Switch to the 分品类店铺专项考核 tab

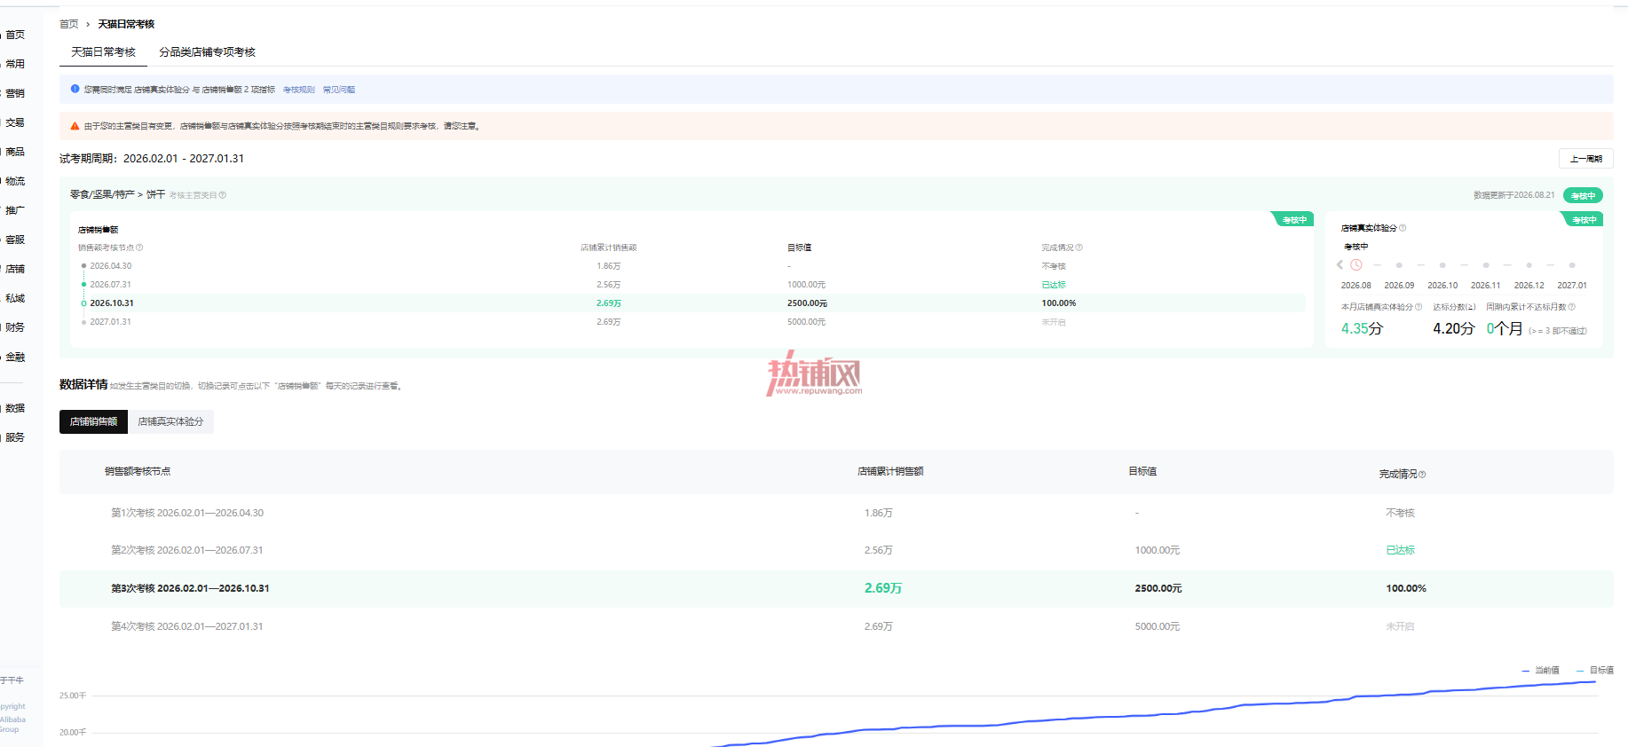point(207,52)
